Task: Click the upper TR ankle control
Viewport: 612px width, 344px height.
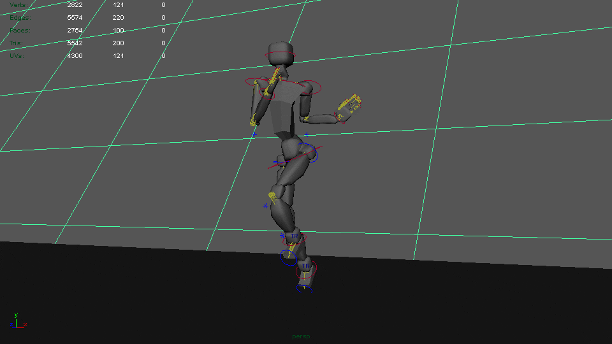Action: point(295,236)
